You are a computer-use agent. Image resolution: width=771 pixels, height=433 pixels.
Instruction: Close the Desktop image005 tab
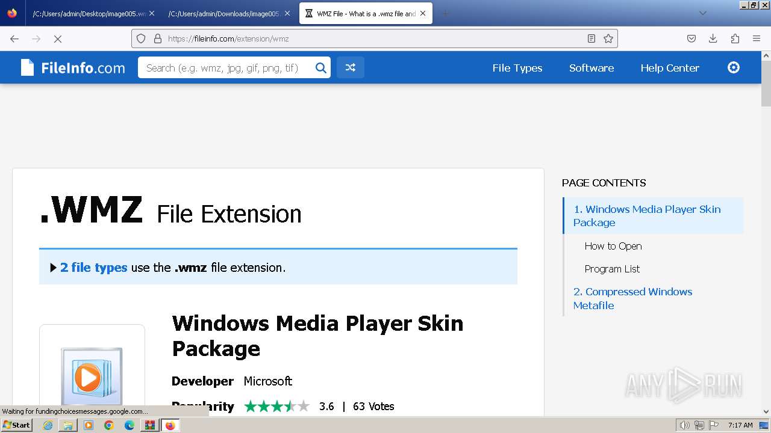coord(151,13)
